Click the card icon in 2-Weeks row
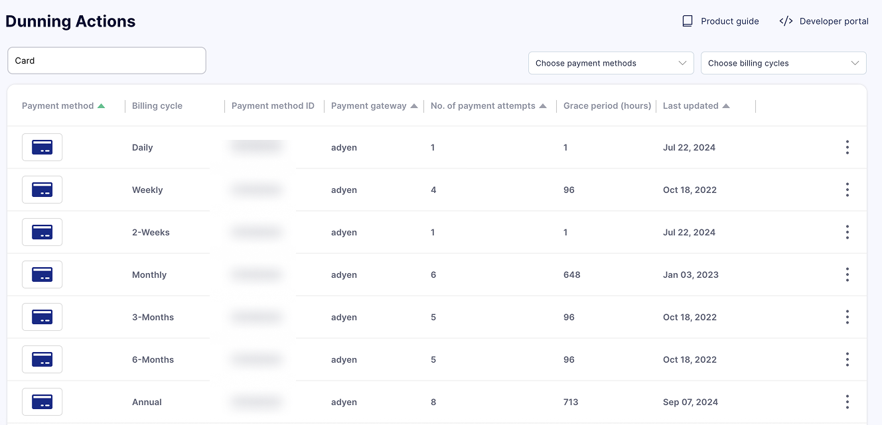Screen dimensions: 882x425 (x=42, y=232)
